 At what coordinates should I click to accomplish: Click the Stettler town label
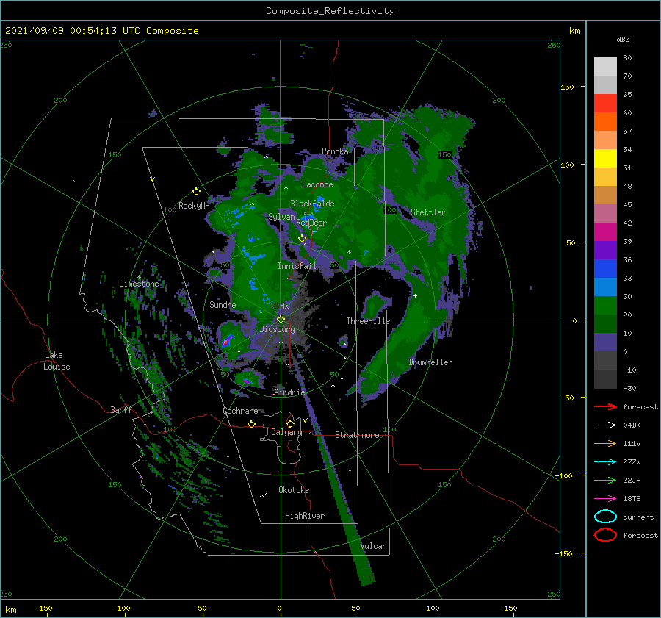[x=428, y=212]
